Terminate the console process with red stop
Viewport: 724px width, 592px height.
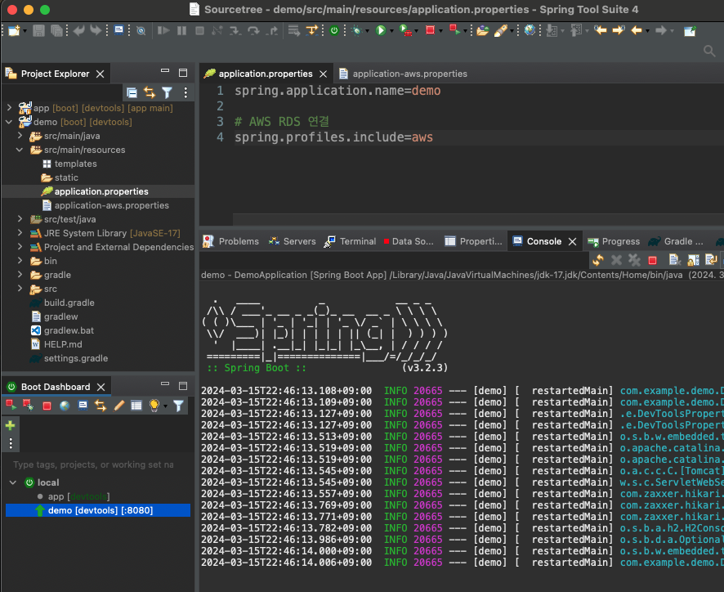[652, 260]
